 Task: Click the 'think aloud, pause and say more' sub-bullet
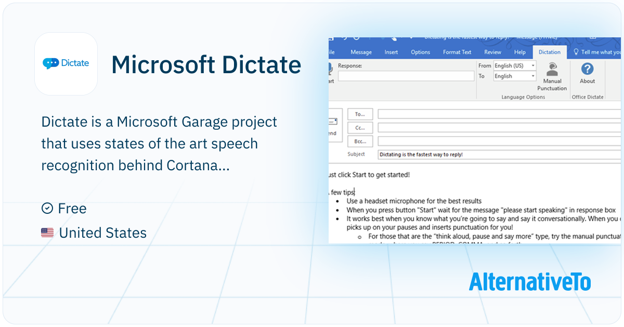pos(495,236)
